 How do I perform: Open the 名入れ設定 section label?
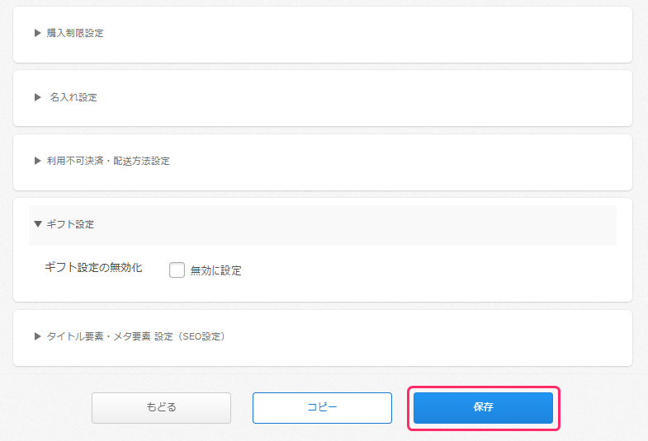pos(73,97)
